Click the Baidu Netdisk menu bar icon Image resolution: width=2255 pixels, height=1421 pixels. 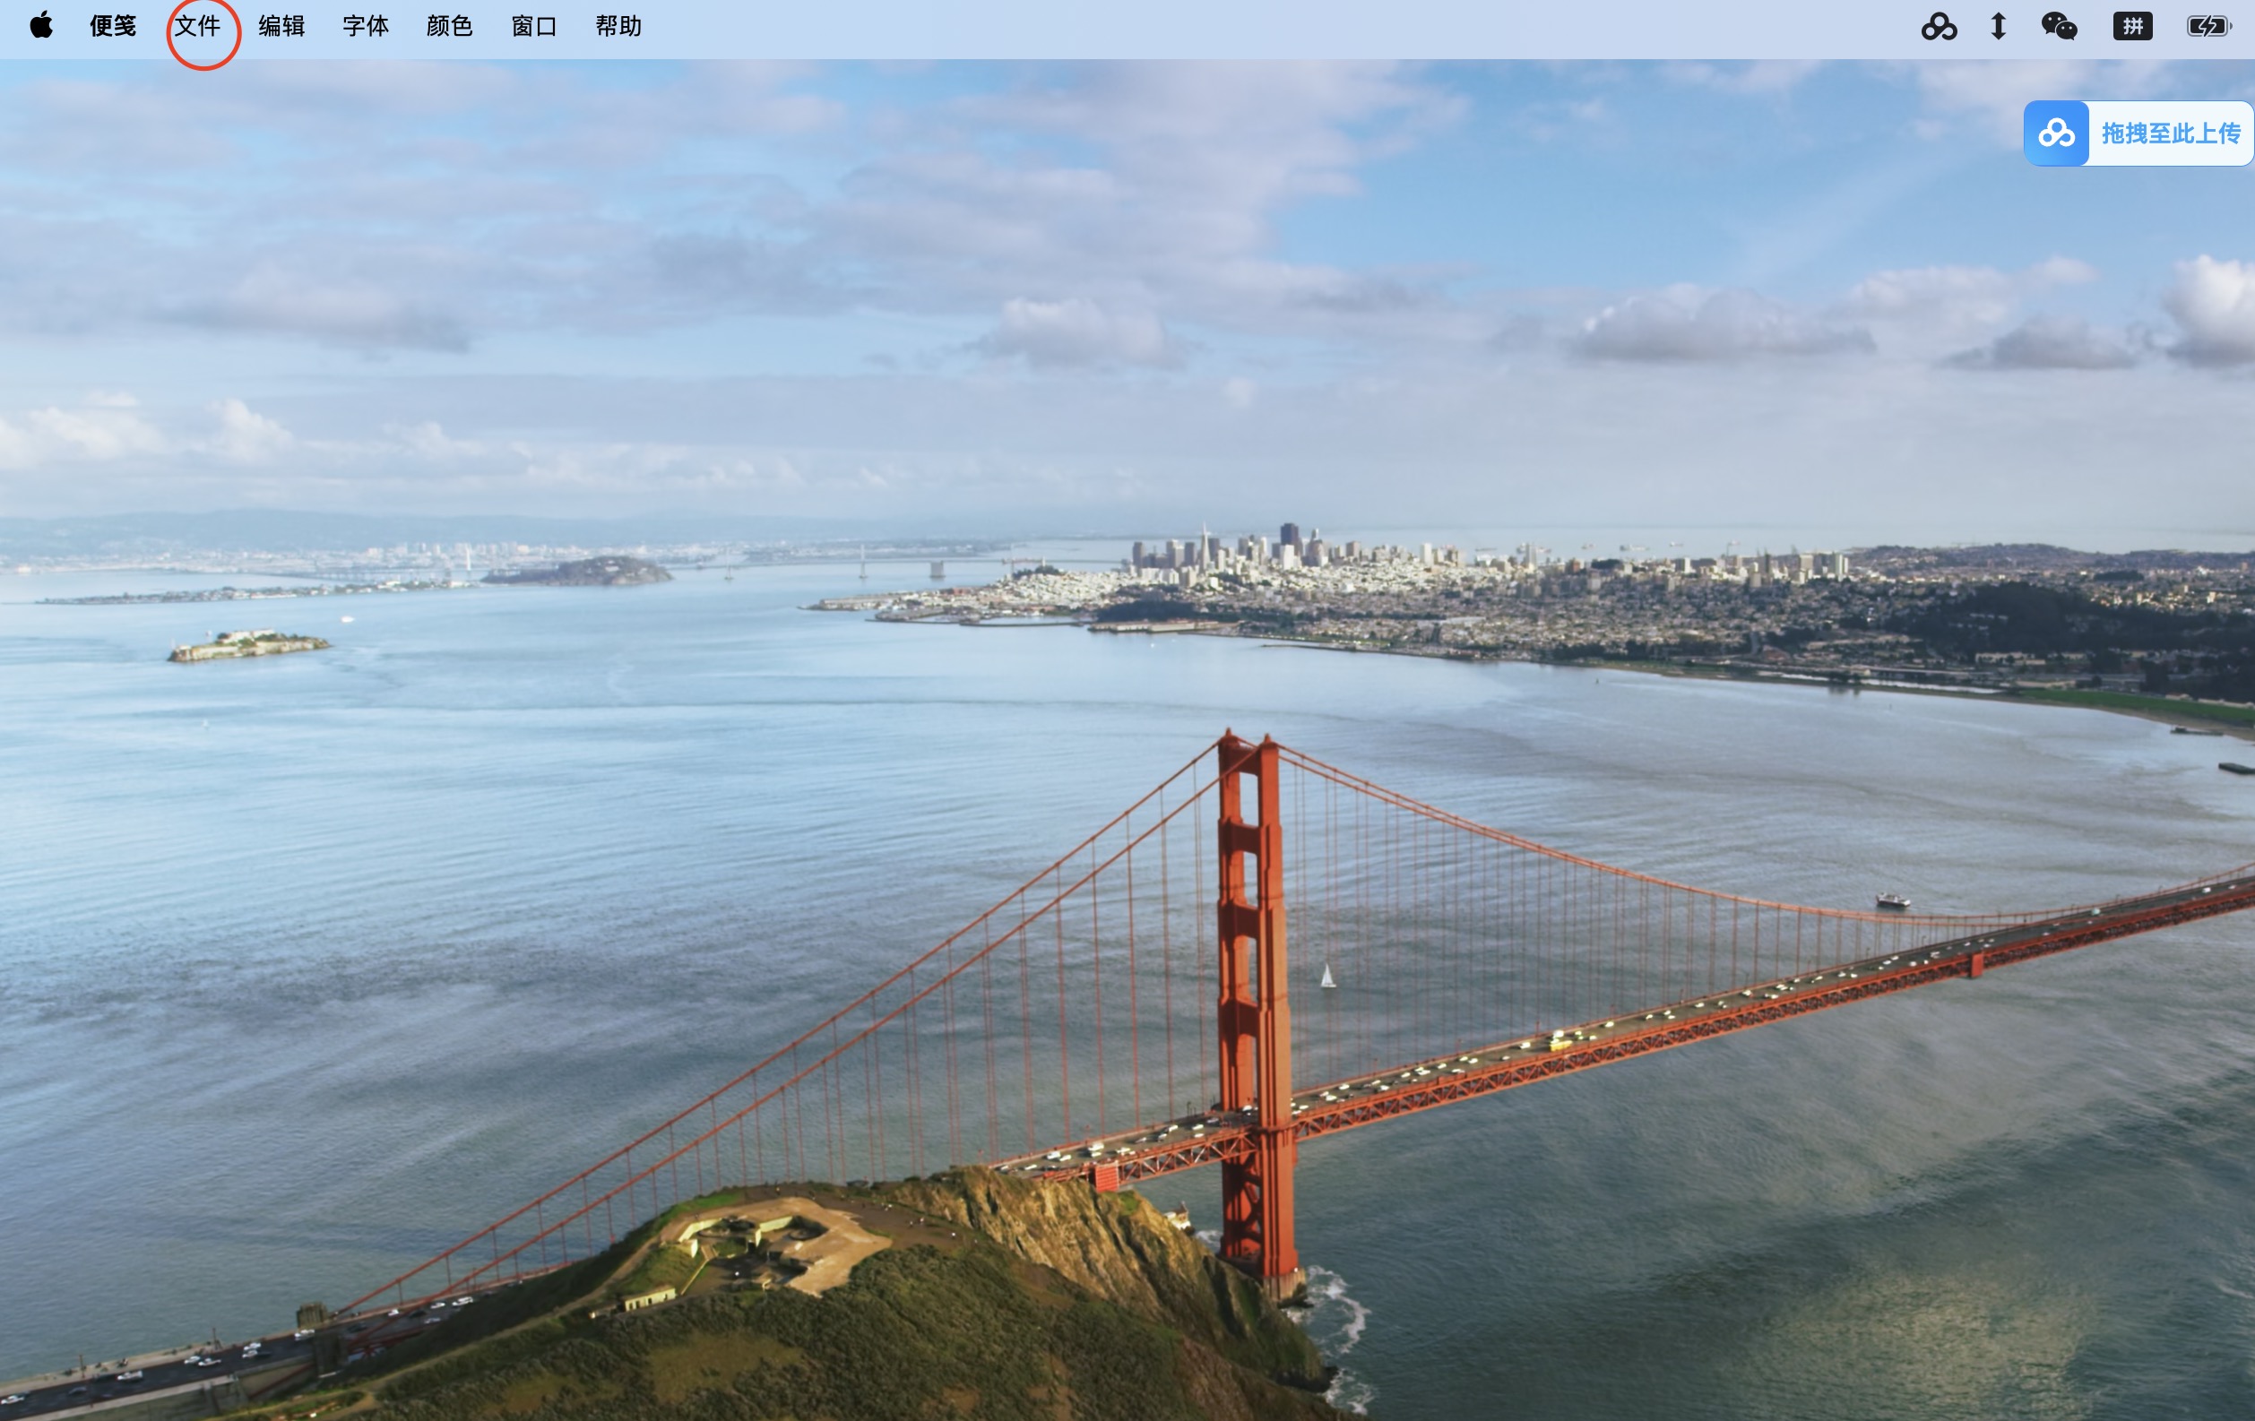click(x=1939, y=26)
